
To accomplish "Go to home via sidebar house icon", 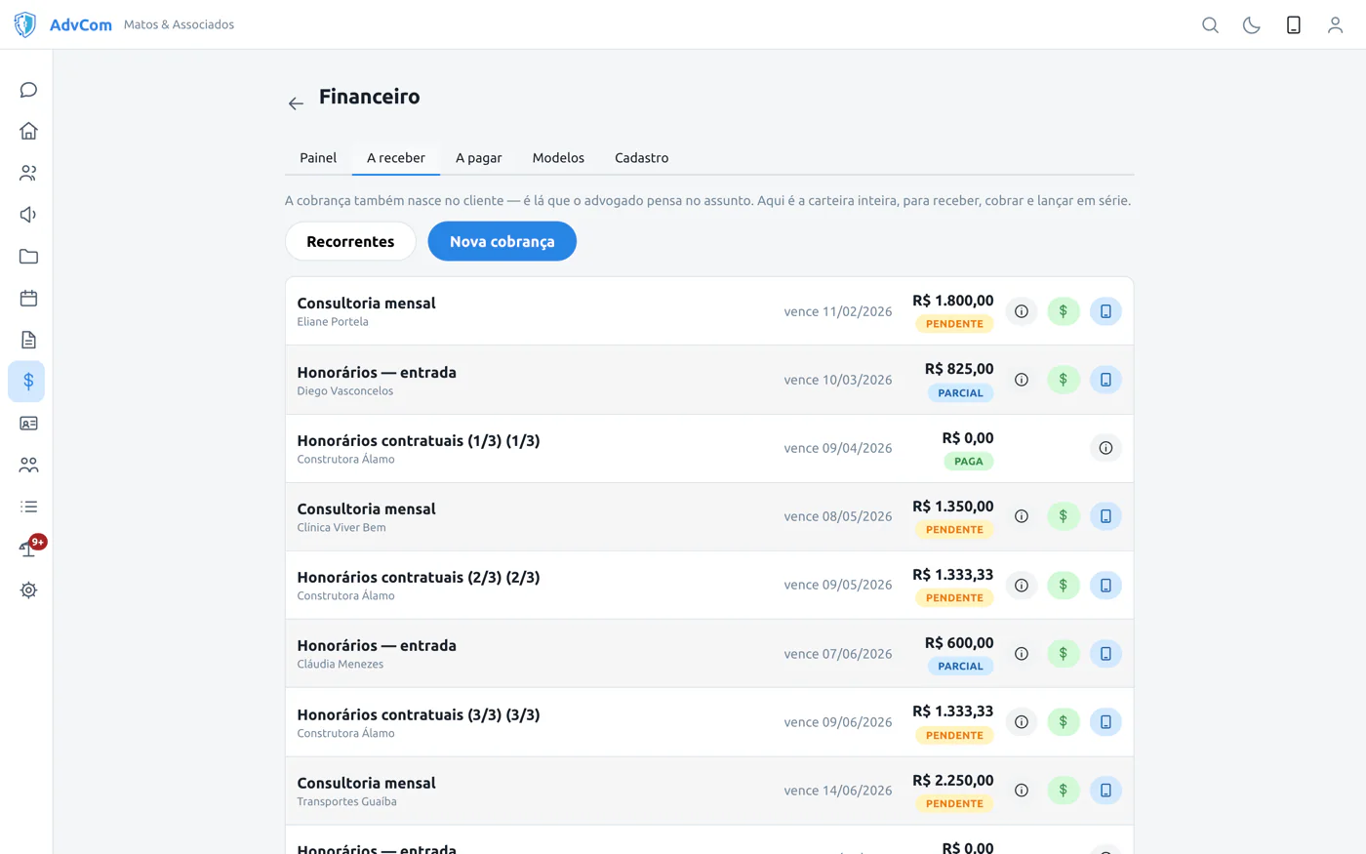I will (x=28, y=131).
